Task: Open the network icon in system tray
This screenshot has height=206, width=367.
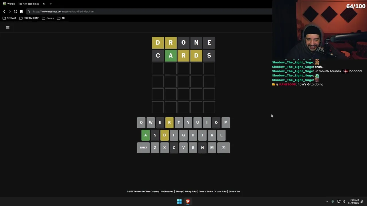Action: click(x=339, y=201)
